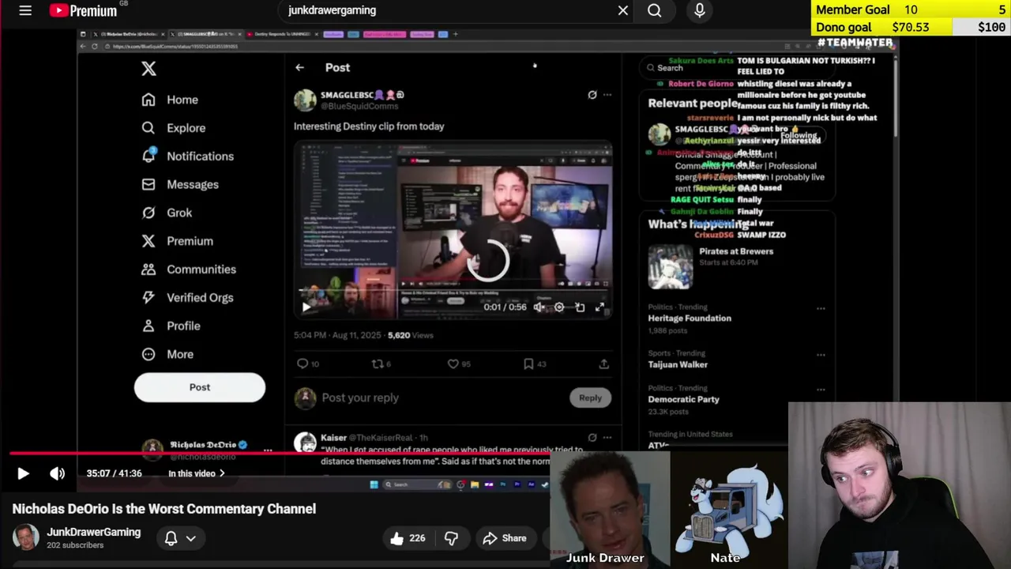Like the video with 226 likes

[x=408, y=538]
